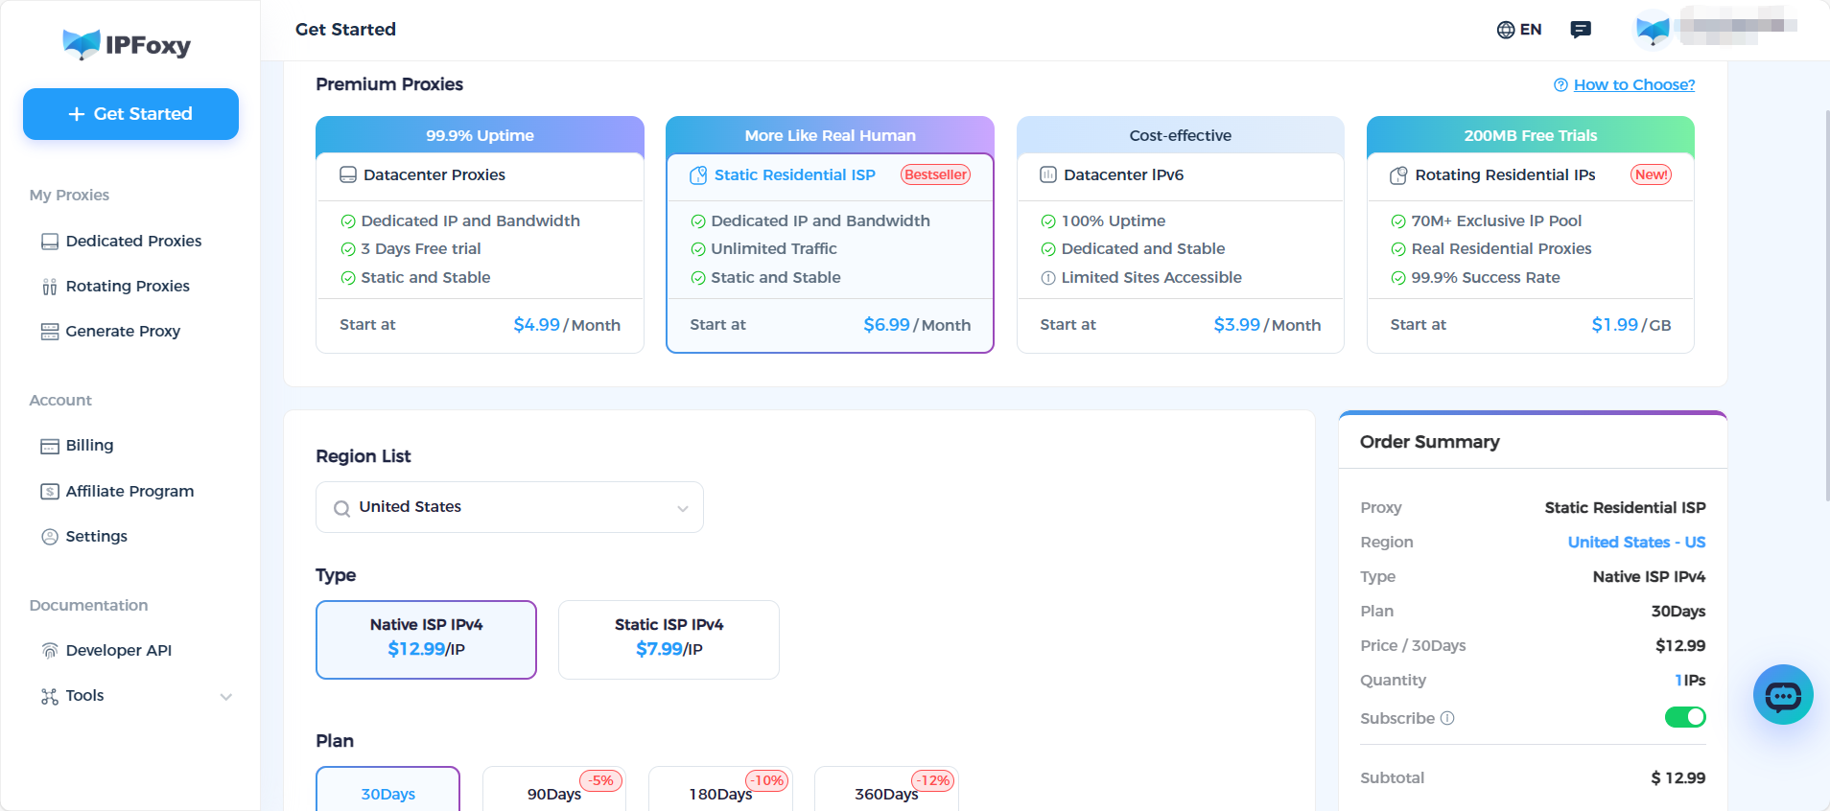1830x811 pixels.
Task: Click the Generate Proxy sidebar icon
Action: click(x=50, y=332)
